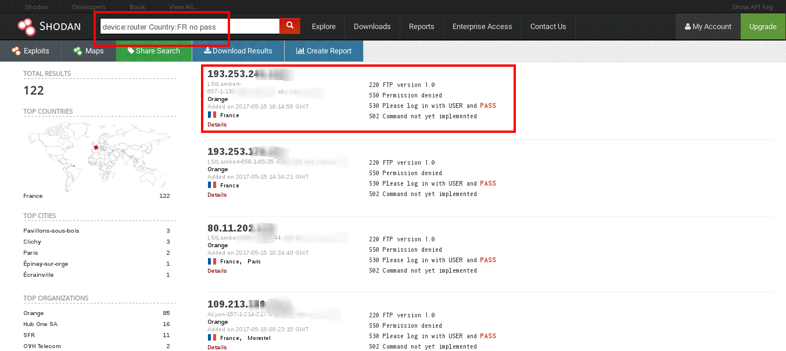
Task: Click the Total Results count 122
Action: [34, 91]
